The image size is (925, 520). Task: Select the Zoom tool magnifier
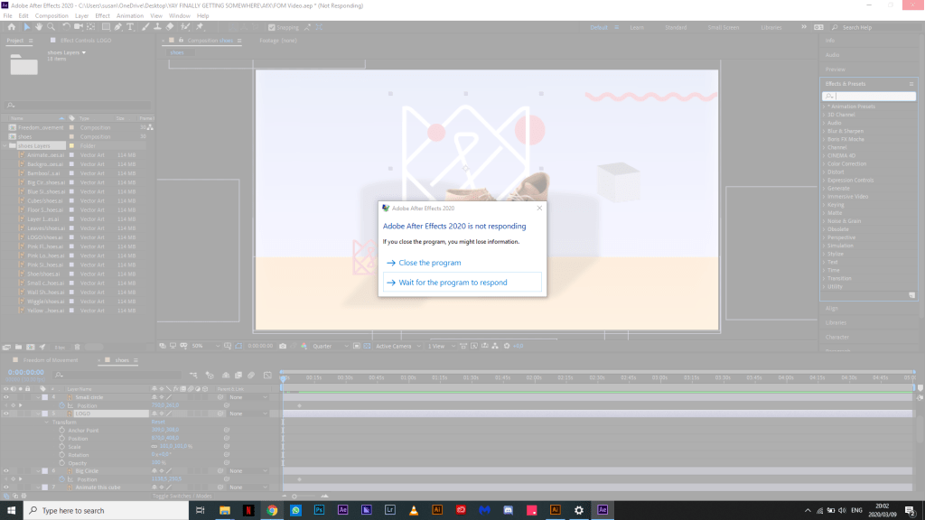click(51, 27)
